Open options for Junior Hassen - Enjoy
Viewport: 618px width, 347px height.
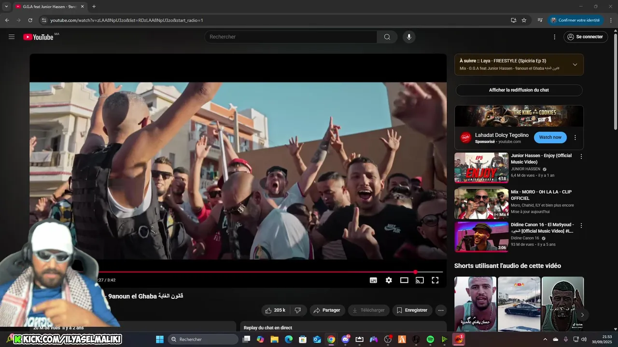(581, 157)
